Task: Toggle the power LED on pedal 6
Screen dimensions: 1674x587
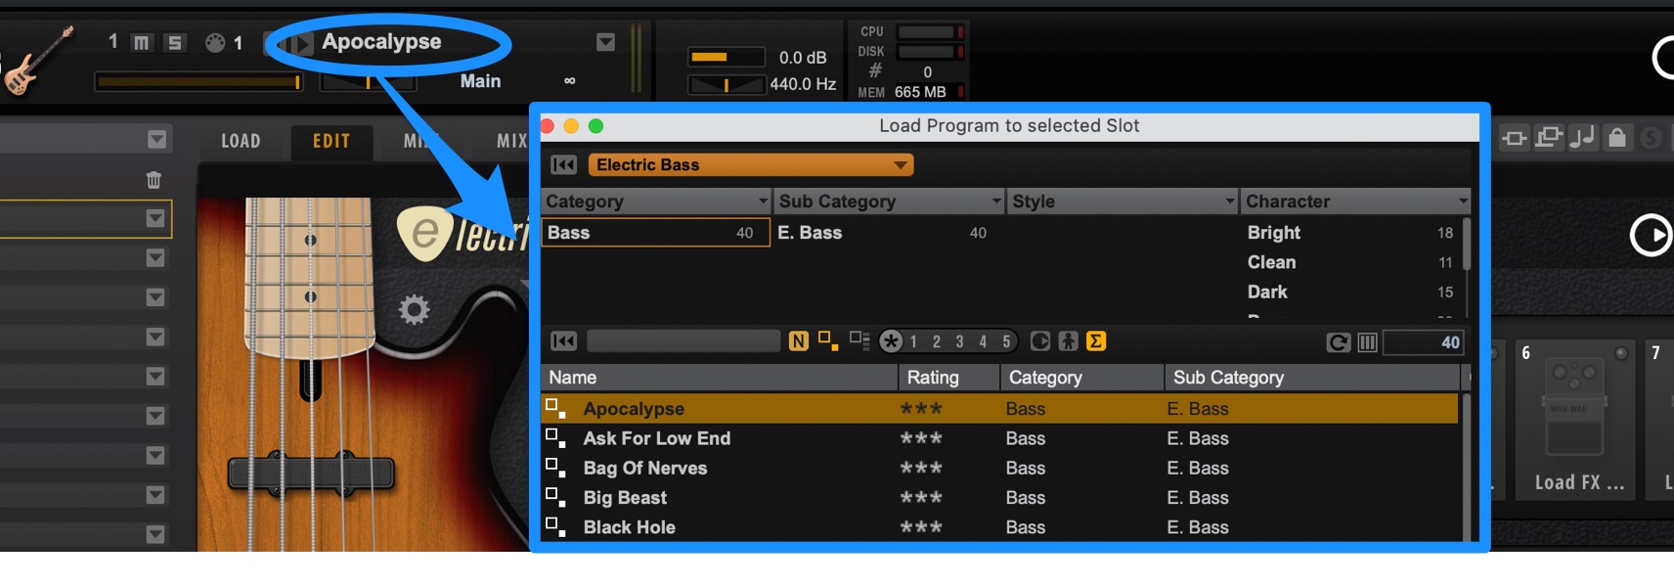Action: [1621, 353]
